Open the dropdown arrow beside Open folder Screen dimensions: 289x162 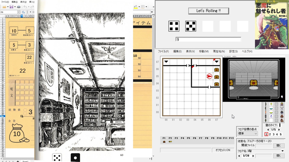coord(8,7)
